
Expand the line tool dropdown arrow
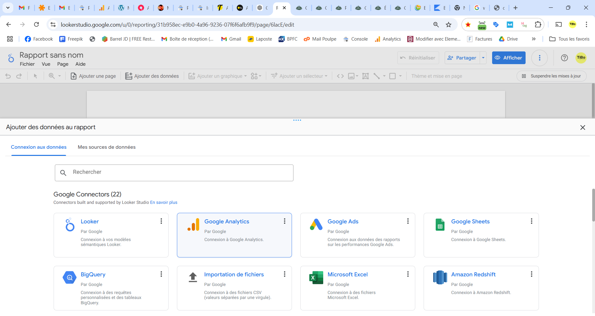click(384, 76)
